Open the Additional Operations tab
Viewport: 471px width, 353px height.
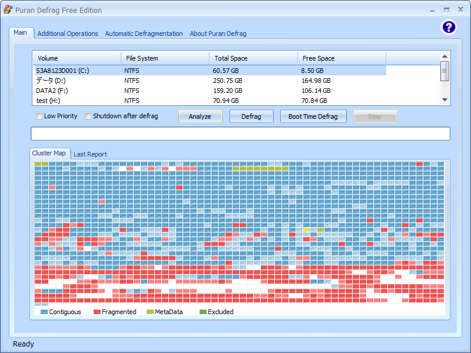(68, 34)
